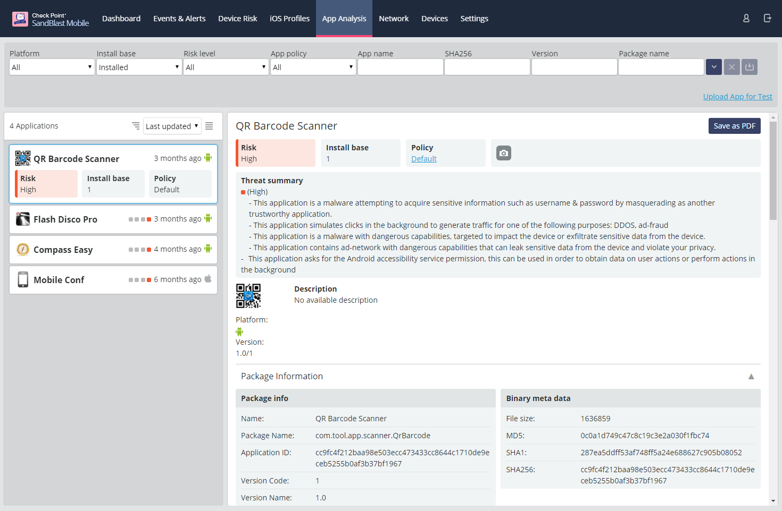Image resolution: width=782 pixels, height=511 pixels.
Task: Click the '4 Applications' count label
Action: [x=34, y=126]
